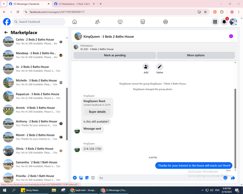Image resolution: width=243 pixels, height=194 pixels.
Task: Switch to the Marketplace - 3 Beds 2 Bath tab
Action: point(74,4)
